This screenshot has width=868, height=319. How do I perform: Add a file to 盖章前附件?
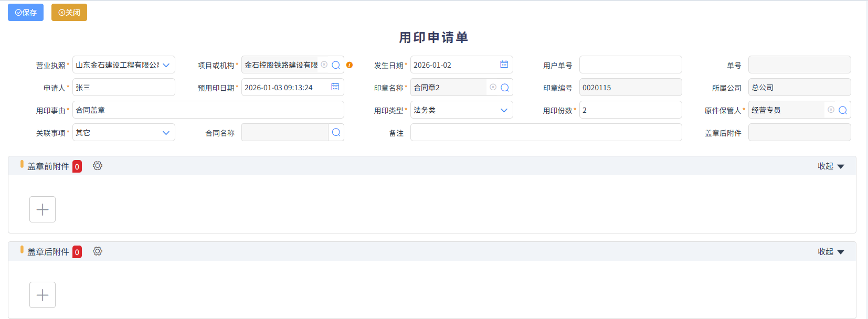coord(43,209)
